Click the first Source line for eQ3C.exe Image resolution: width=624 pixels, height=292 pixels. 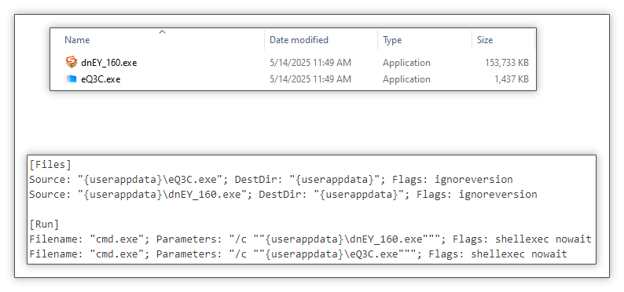[x=271, y=180]
